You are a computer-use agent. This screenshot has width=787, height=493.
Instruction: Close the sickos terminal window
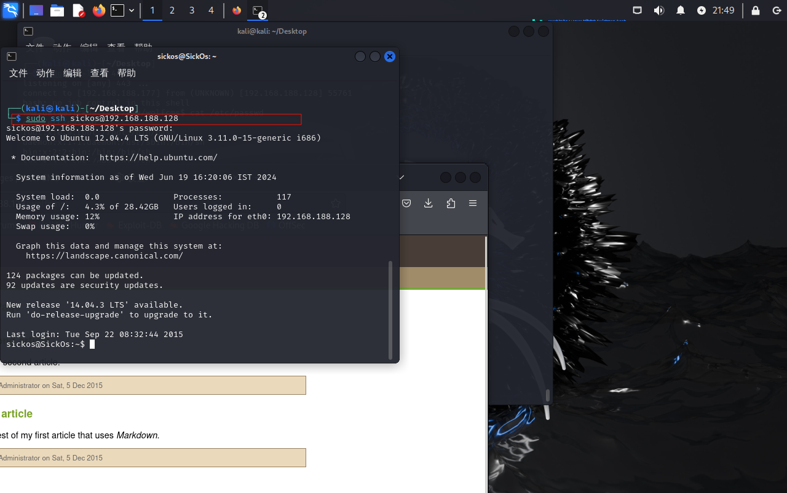[x=389, y=56]
